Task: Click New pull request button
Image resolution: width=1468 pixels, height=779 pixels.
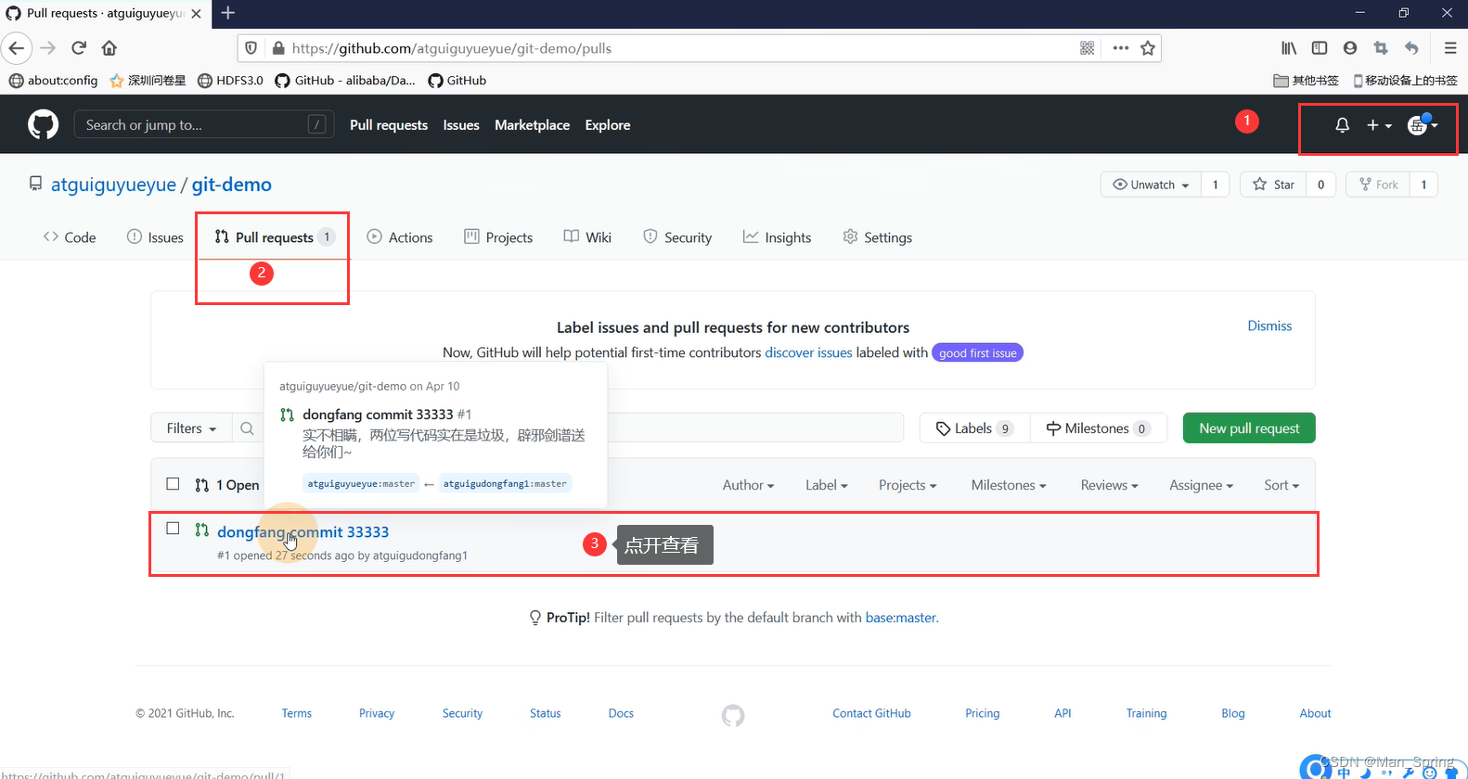Action: pyautogui.click(x=1249, y=428)
